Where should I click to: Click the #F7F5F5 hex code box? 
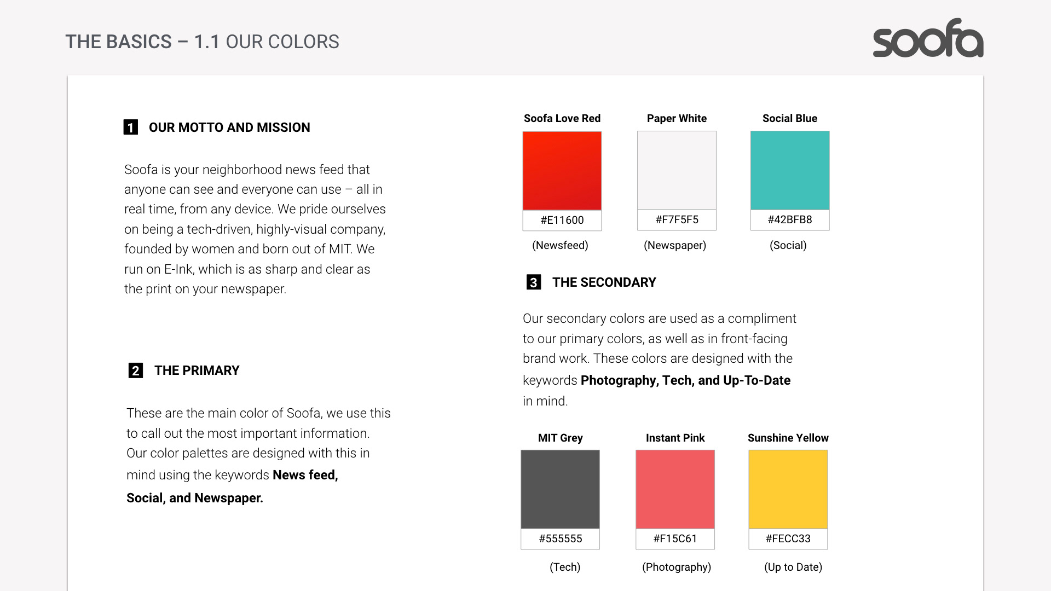[677, 219]
